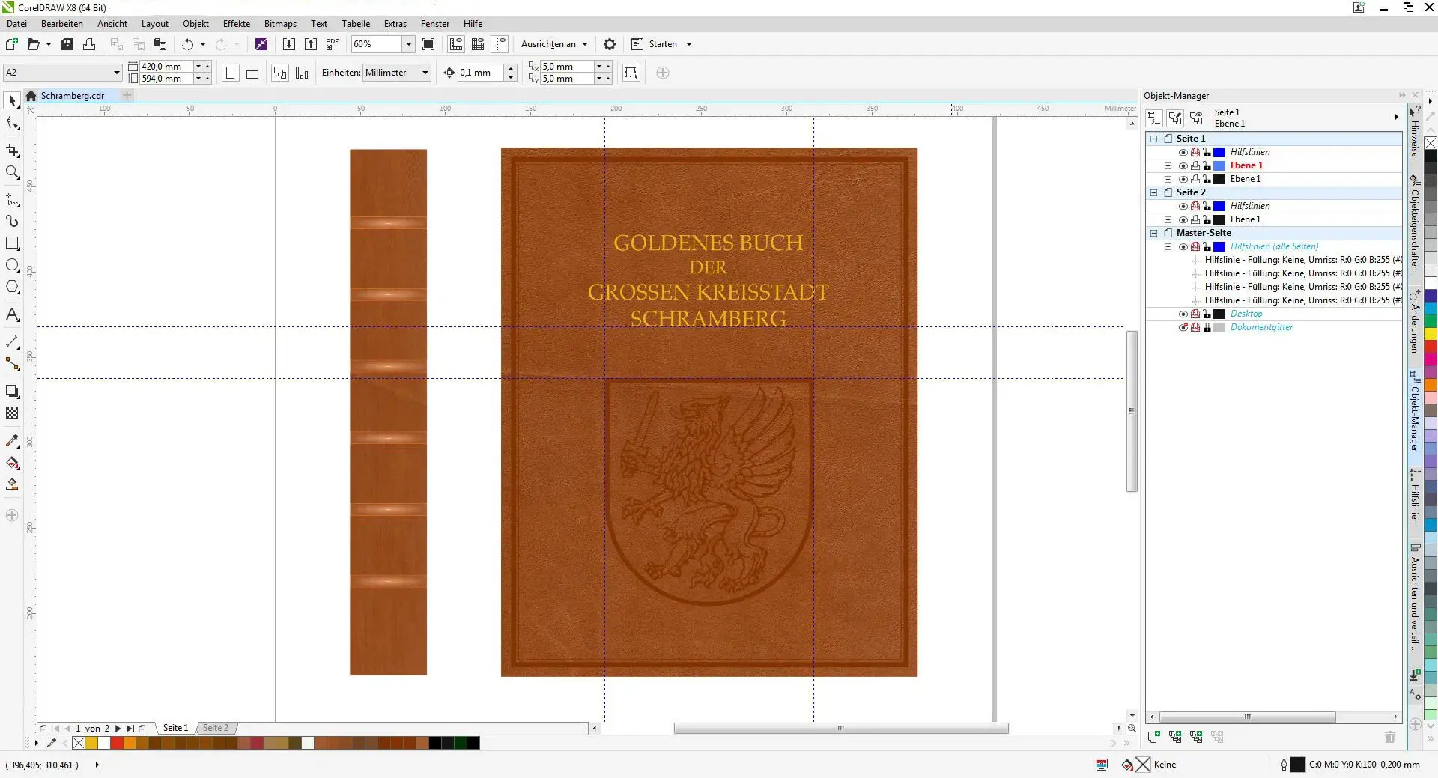The height and width of the screenshot is (778, 1438).
Task: Go to next page arrow
Action: pyautogui.click(x=118, y=728)
